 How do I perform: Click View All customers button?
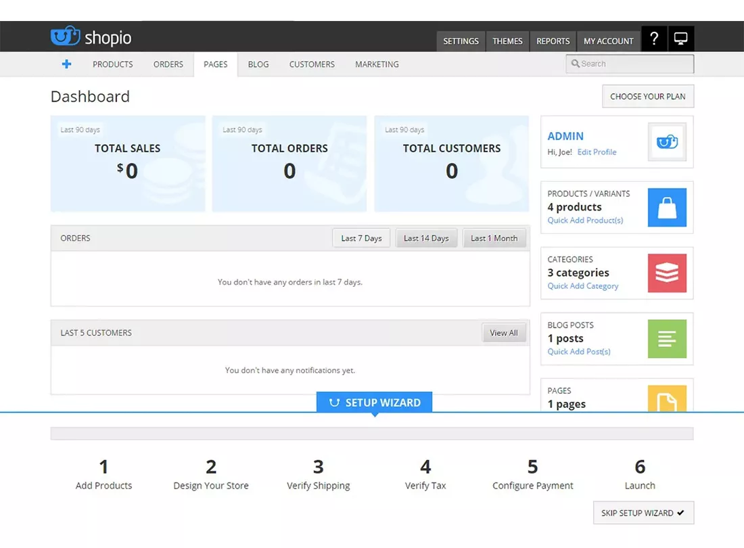(x=504, y=333)
